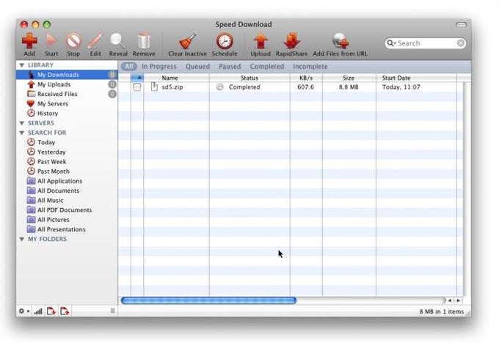499x348 pixels.
Task: Toggle the MY FOLDERS disclosure triangle
Action: click(x=21, y=239)
